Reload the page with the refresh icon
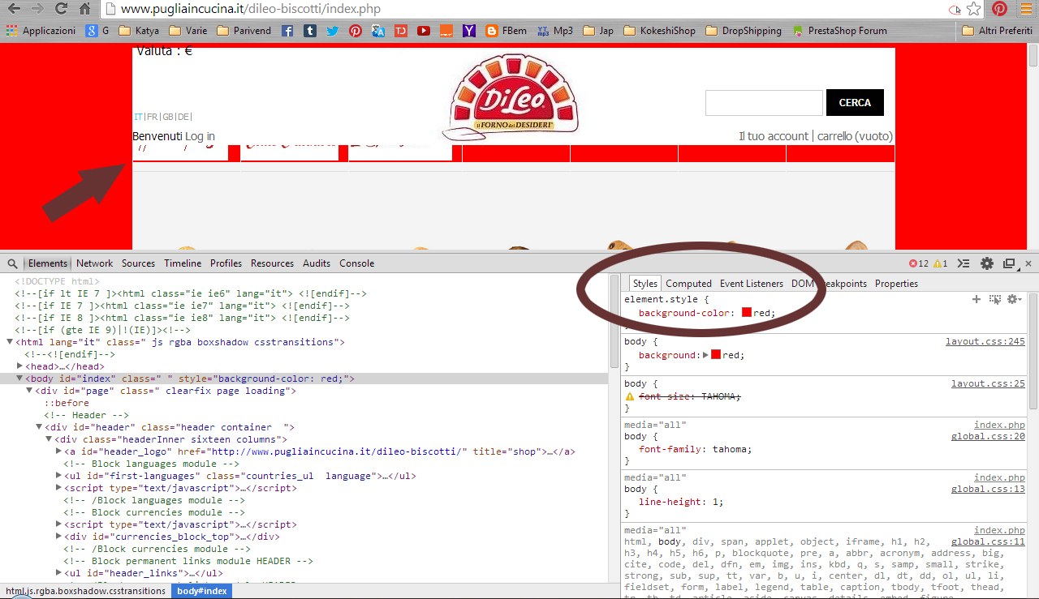 [61, 9]
